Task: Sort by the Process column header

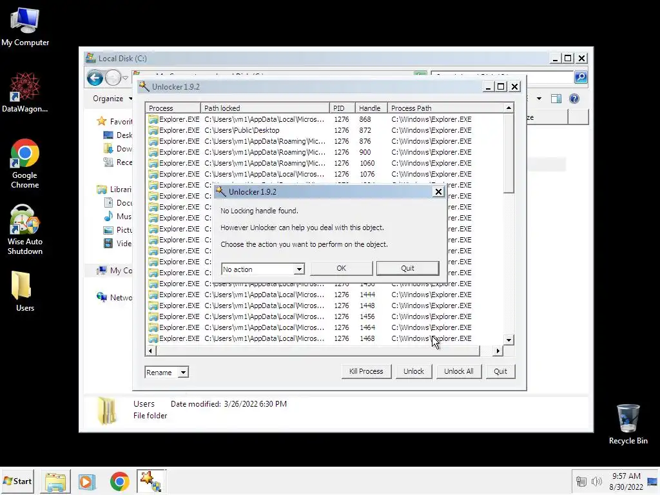Action: click(x=173, y=108)
